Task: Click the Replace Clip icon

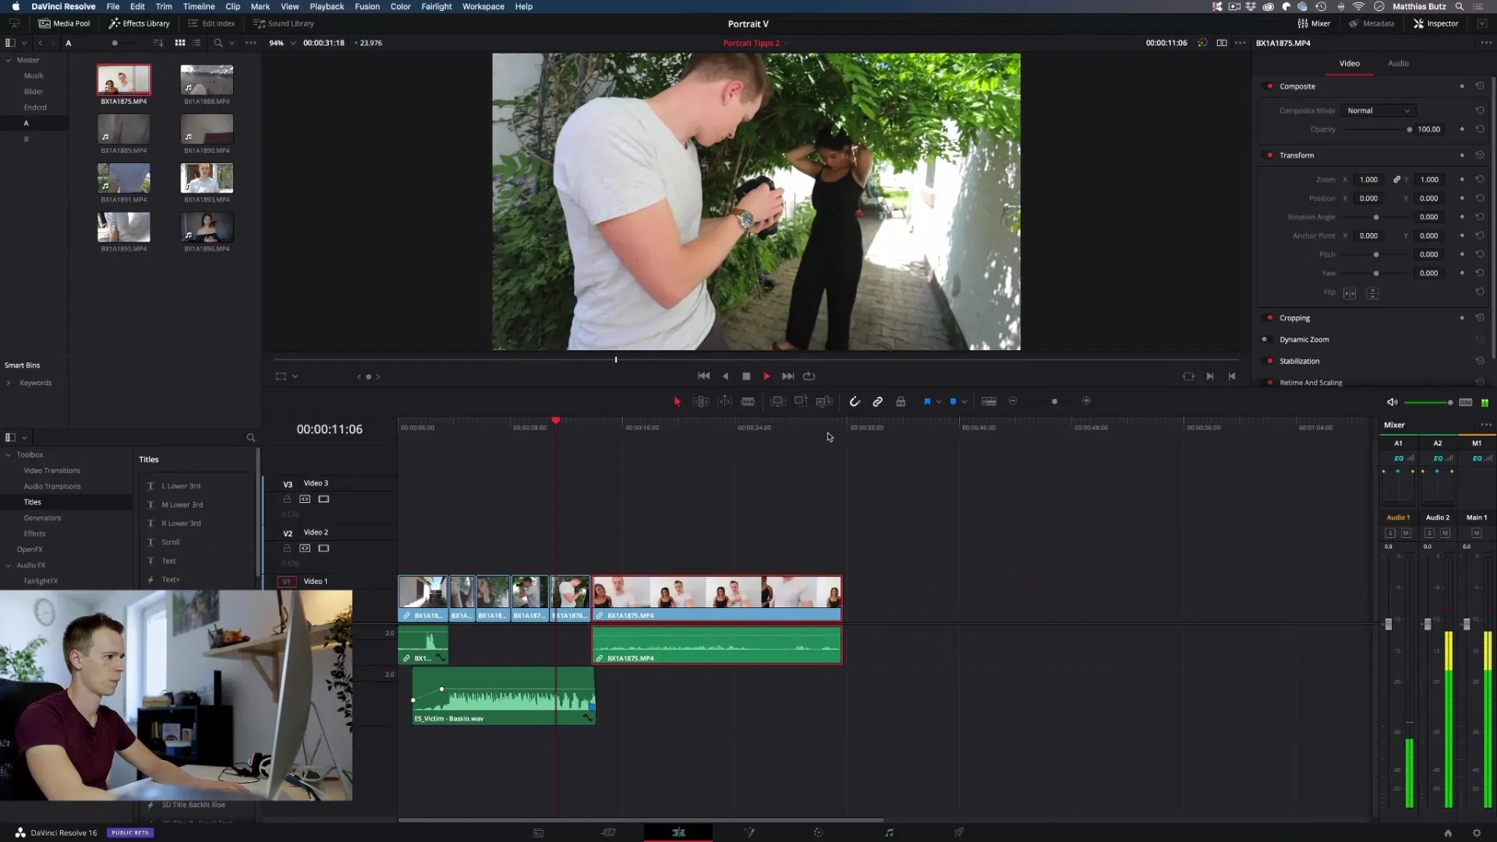Action: tap(824, 402)
